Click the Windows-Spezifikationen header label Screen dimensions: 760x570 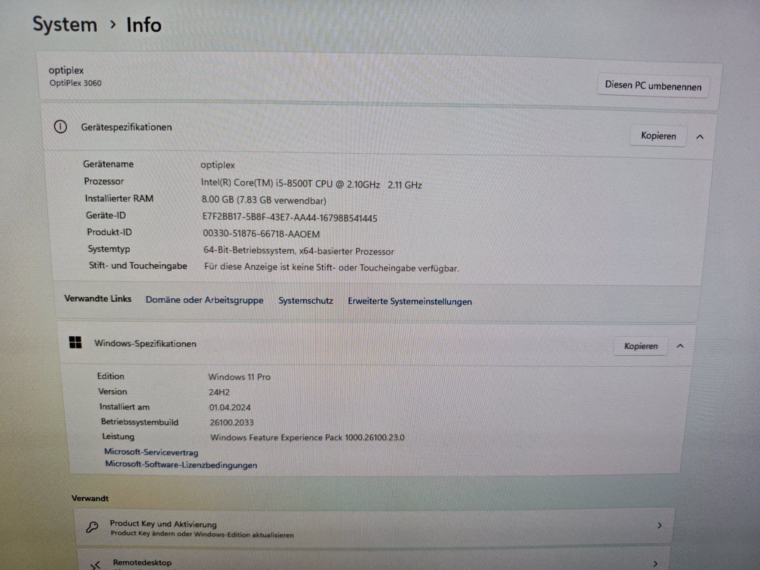click(x=145, y=343)
